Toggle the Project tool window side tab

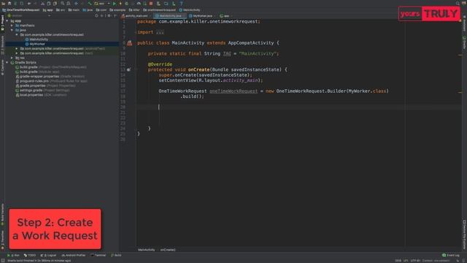click(x=2, y=23)
